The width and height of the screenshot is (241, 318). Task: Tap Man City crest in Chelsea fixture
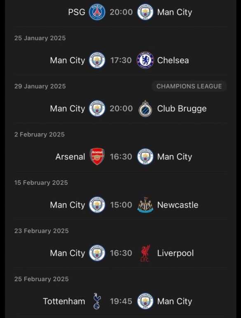click(x=97, y=60)
